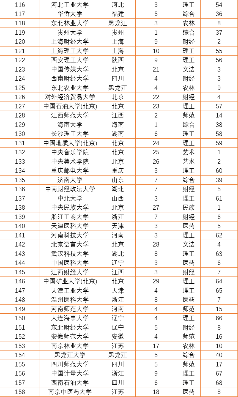
Task: Click the '黑龙江大学' entry
Action: pos(70,355)
